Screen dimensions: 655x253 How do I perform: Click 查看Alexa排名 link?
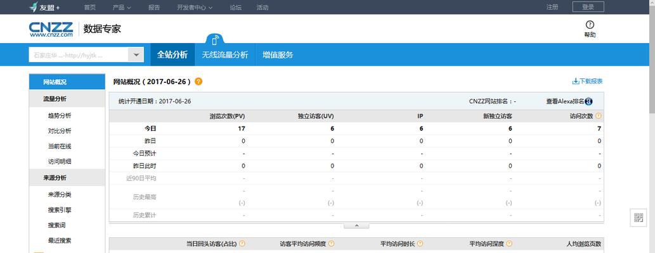565,101
